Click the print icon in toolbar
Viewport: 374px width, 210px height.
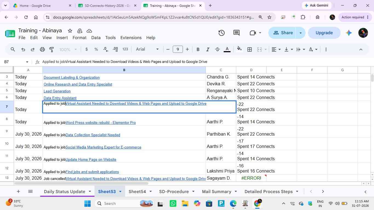(42, 49)
